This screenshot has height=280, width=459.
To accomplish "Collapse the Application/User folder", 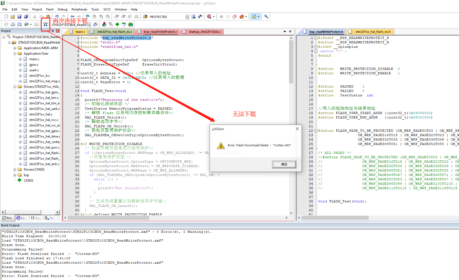I will click(x=15, y=54).
